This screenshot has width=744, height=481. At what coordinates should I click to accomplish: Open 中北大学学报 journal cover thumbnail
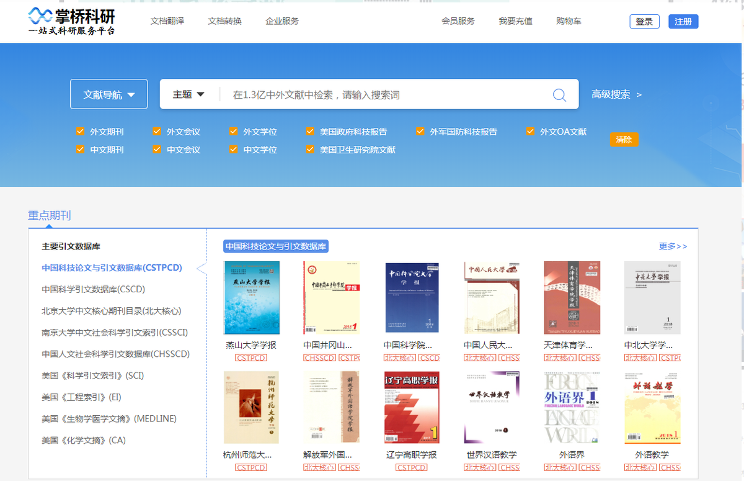point(652,298)
